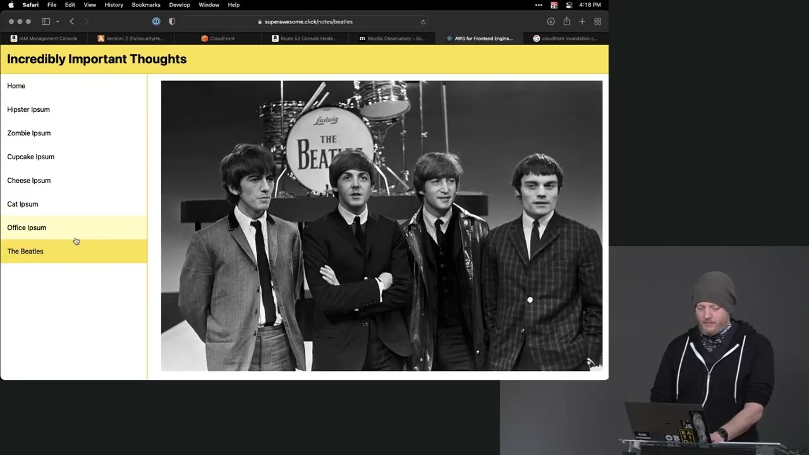Reload the current page
809x455 pixels.
click(423, 21)
